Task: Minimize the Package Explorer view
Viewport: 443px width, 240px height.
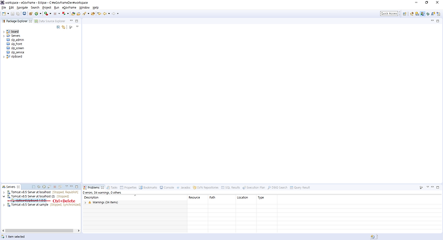Action: click(71, 21)
